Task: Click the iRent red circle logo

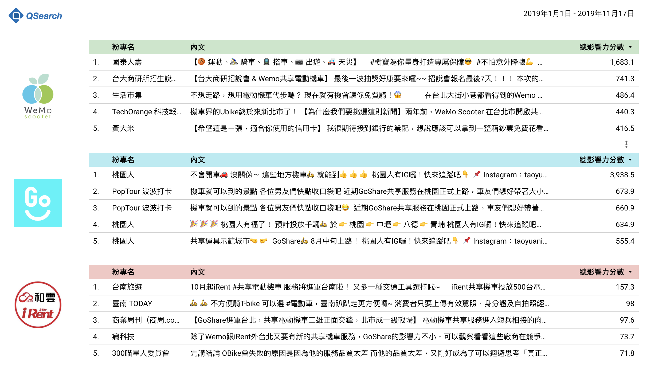Action: (38, 305)
